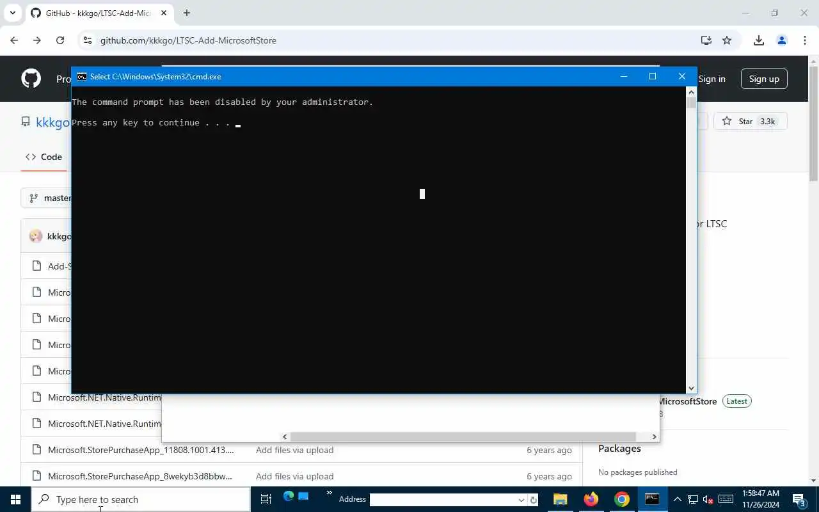This screenshot has height=512, width=819.
Task: Open the Code tab on GitHub
Action: point(44,157)
